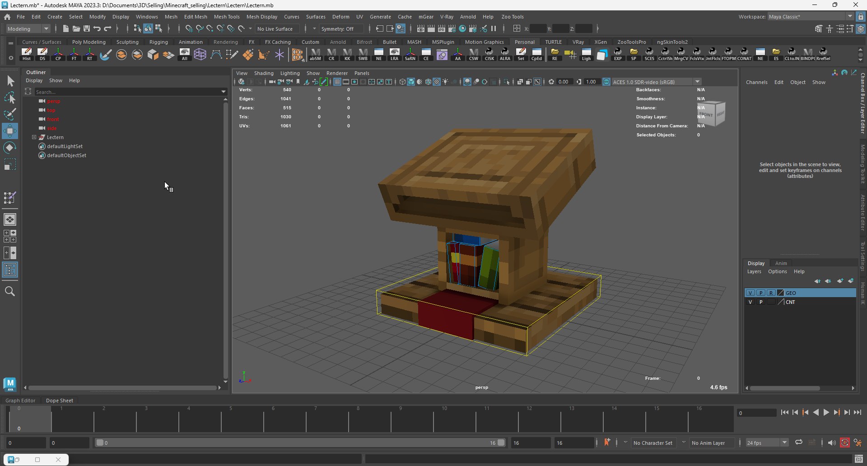The height and width of the screenshot is (466, 867).
Task: Click the Ligh shelf button
Action: [586, 54]
